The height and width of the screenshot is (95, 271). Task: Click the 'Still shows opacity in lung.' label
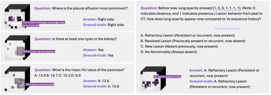pos(167,76)
